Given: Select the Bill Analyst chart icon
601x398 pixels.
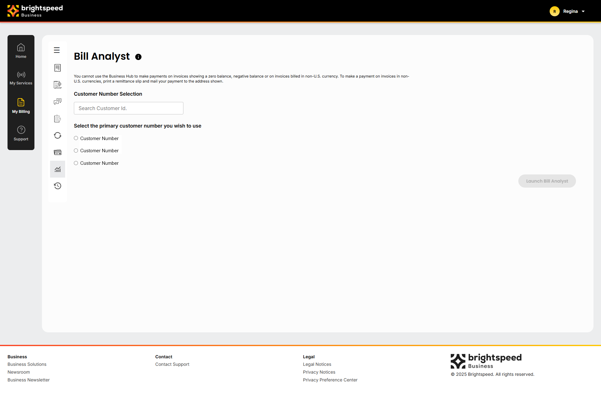Looking at the screenshot, I should [58, 169].
